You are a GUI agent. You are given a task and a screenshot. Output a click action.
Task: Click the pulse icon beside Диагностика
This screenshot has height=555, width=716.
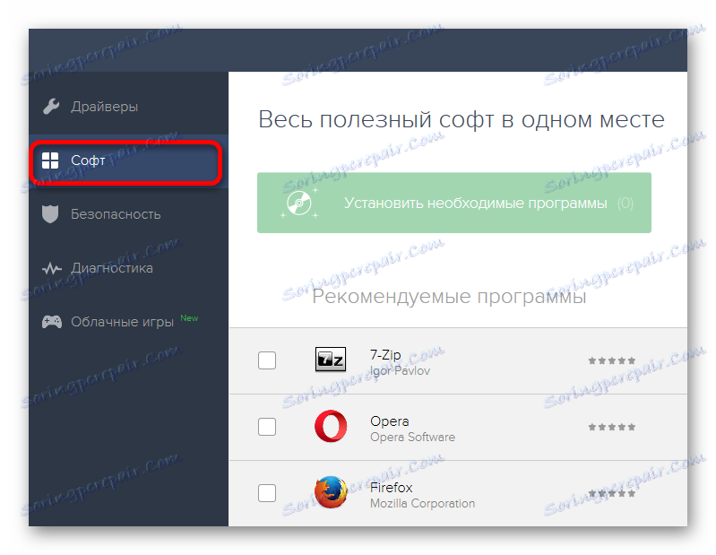pos(52,268)
